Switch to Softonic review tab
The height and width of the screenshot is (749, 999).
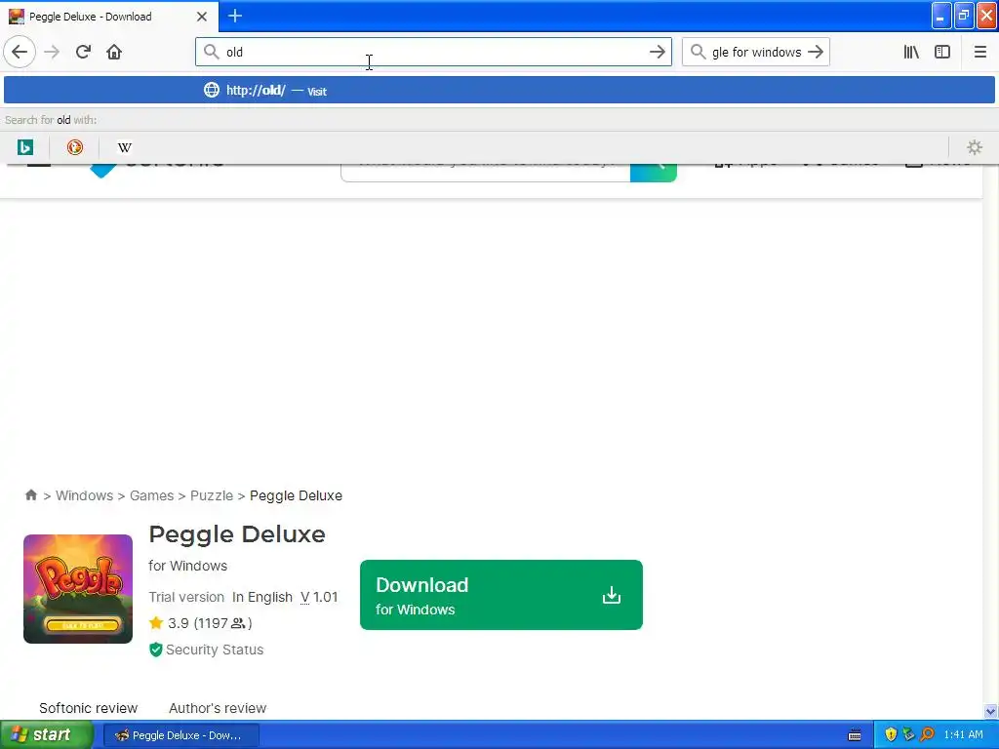(x=88, y=708)
